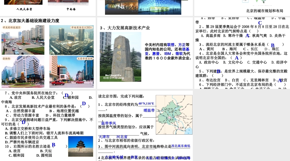
Task: Click option B. 文化中心
Action: [x=233, y=62]
